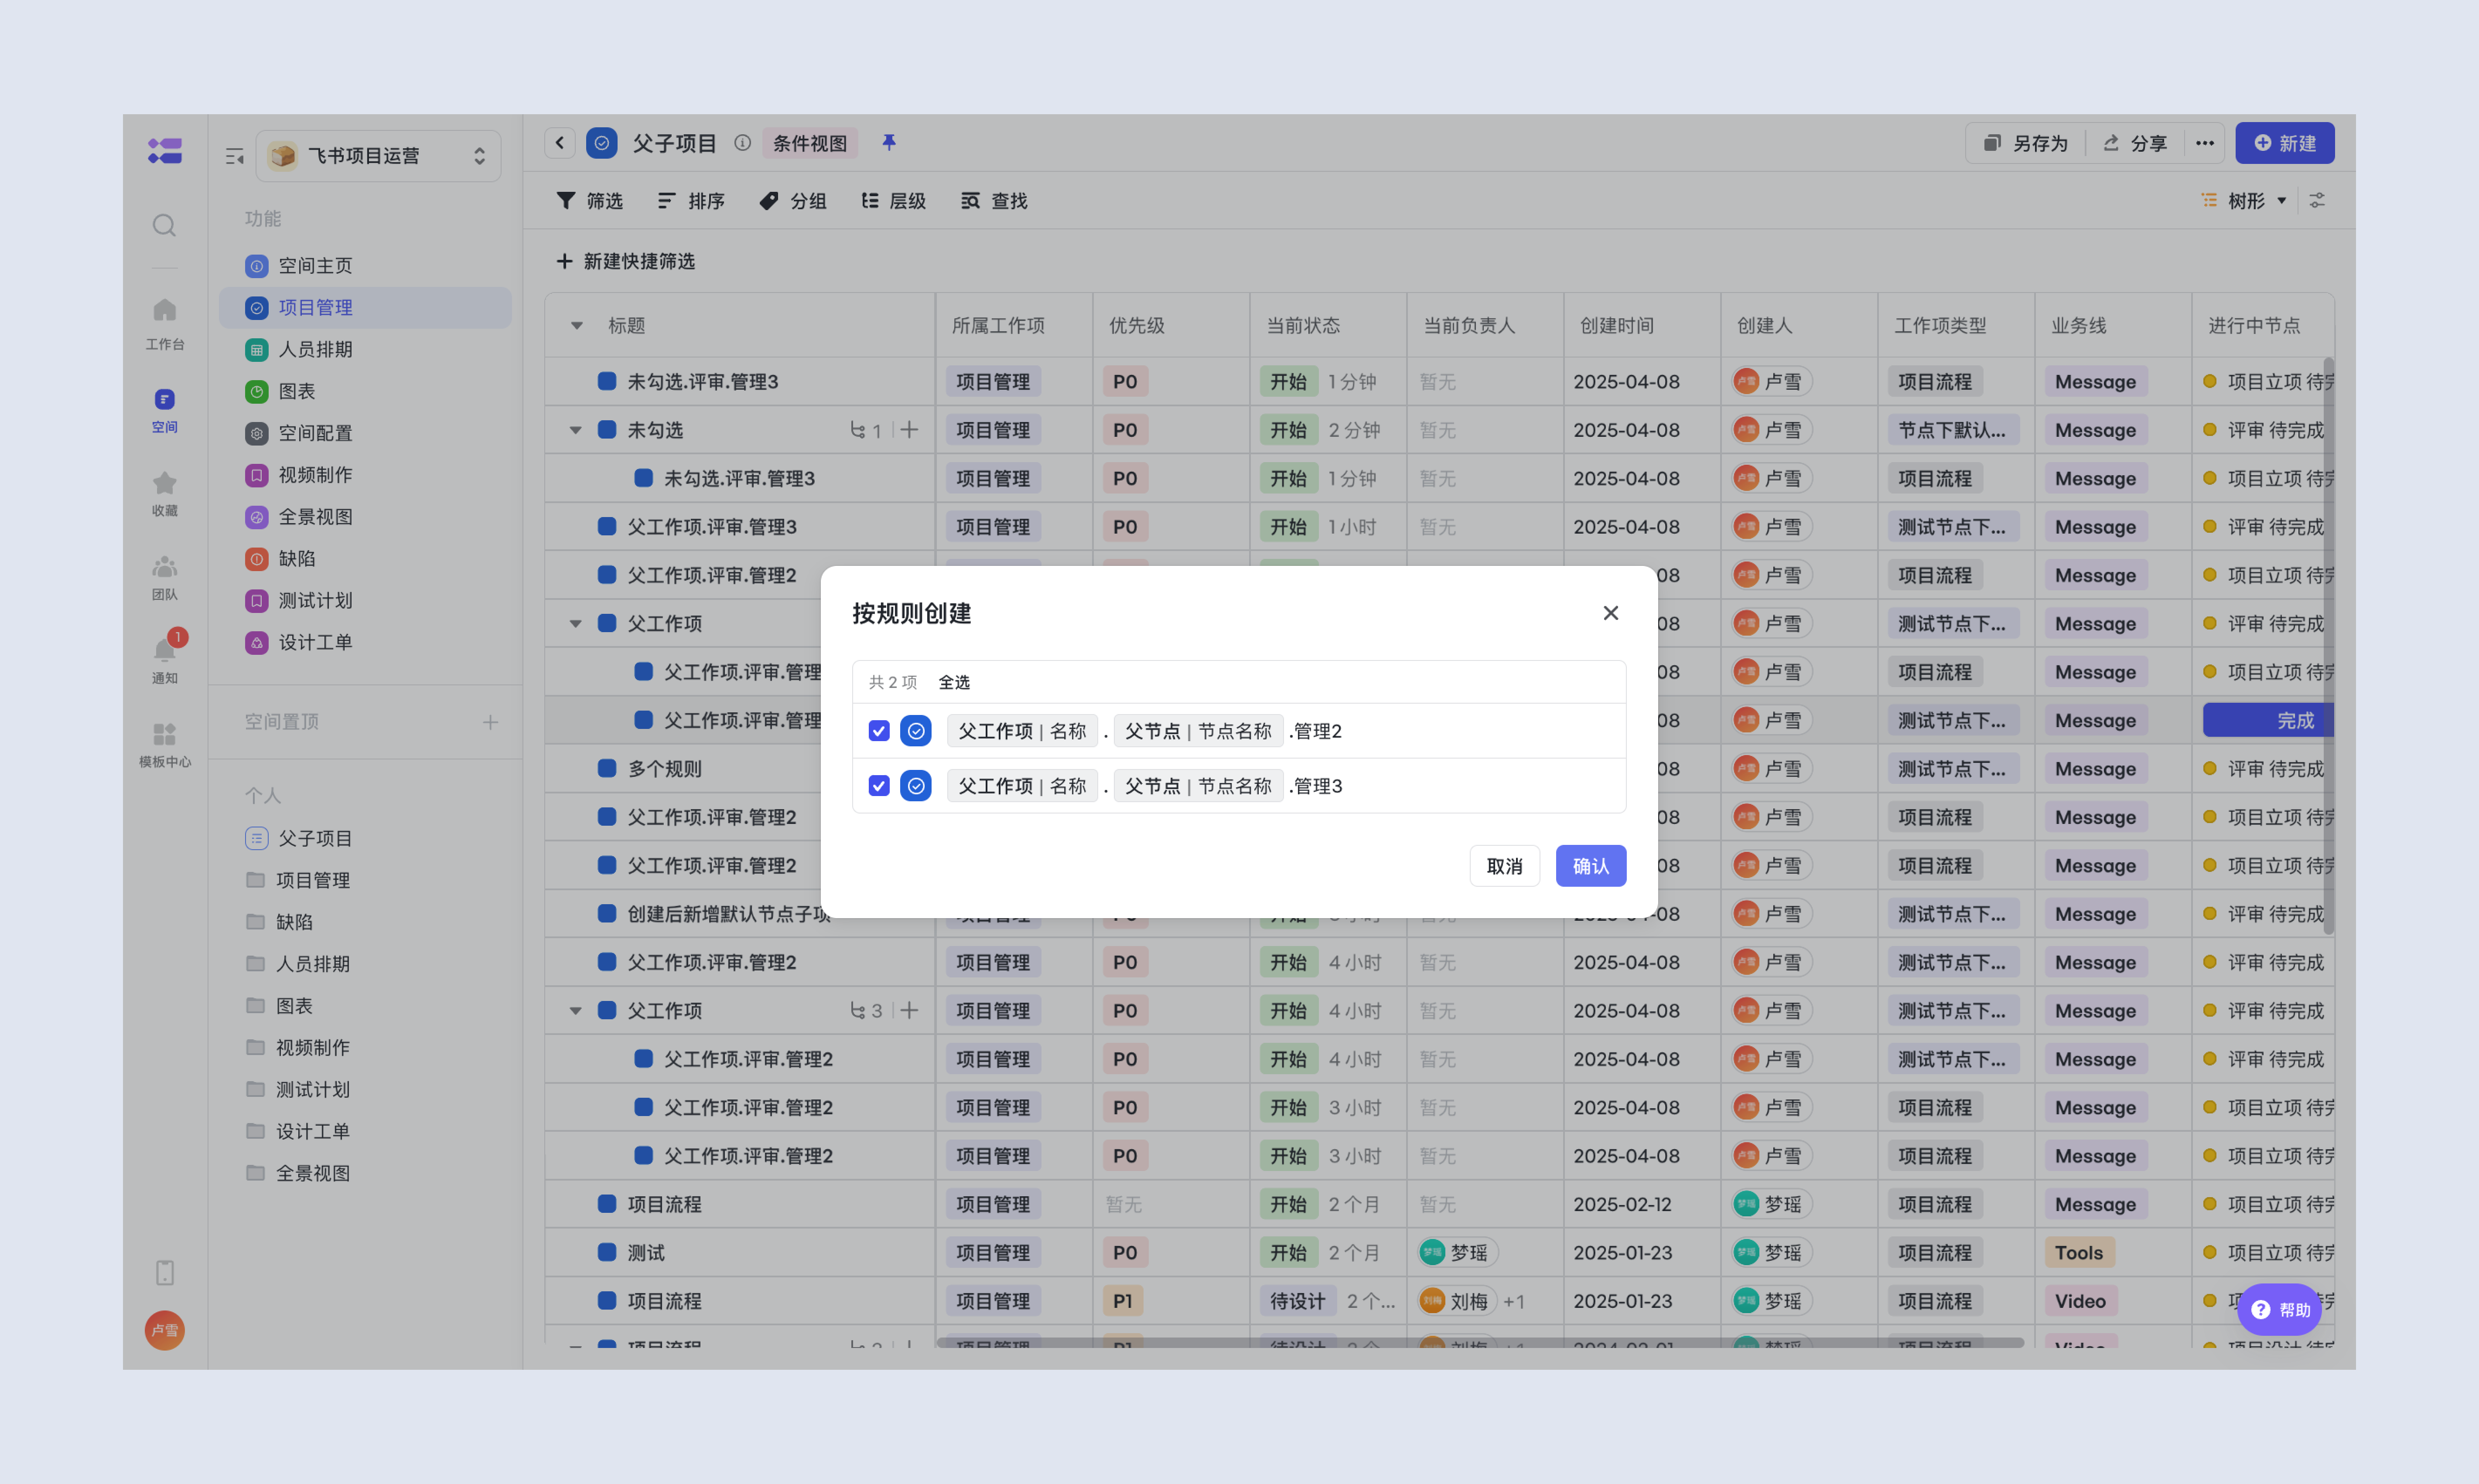Click the 排序 sort tool

pyautogui.click(x=691, y=201)
